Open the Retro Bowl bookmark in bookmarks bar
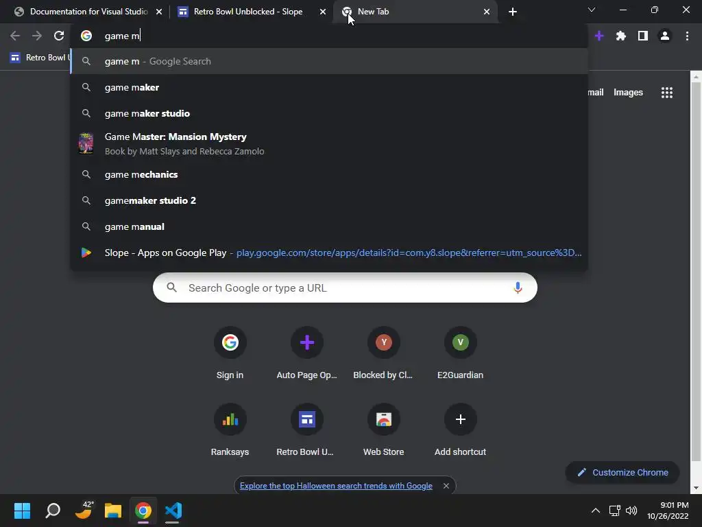 pos(40,58)
